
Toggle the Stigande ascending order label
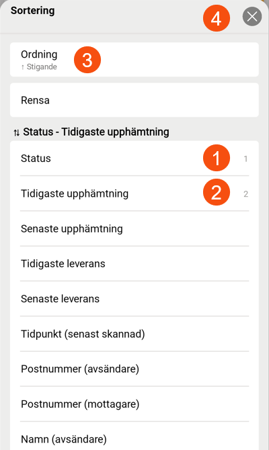39,67
